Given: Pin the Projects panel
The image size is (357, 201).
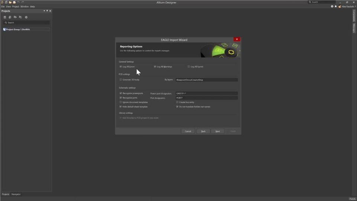Looking at the screenshot, I should click(47, 11).
